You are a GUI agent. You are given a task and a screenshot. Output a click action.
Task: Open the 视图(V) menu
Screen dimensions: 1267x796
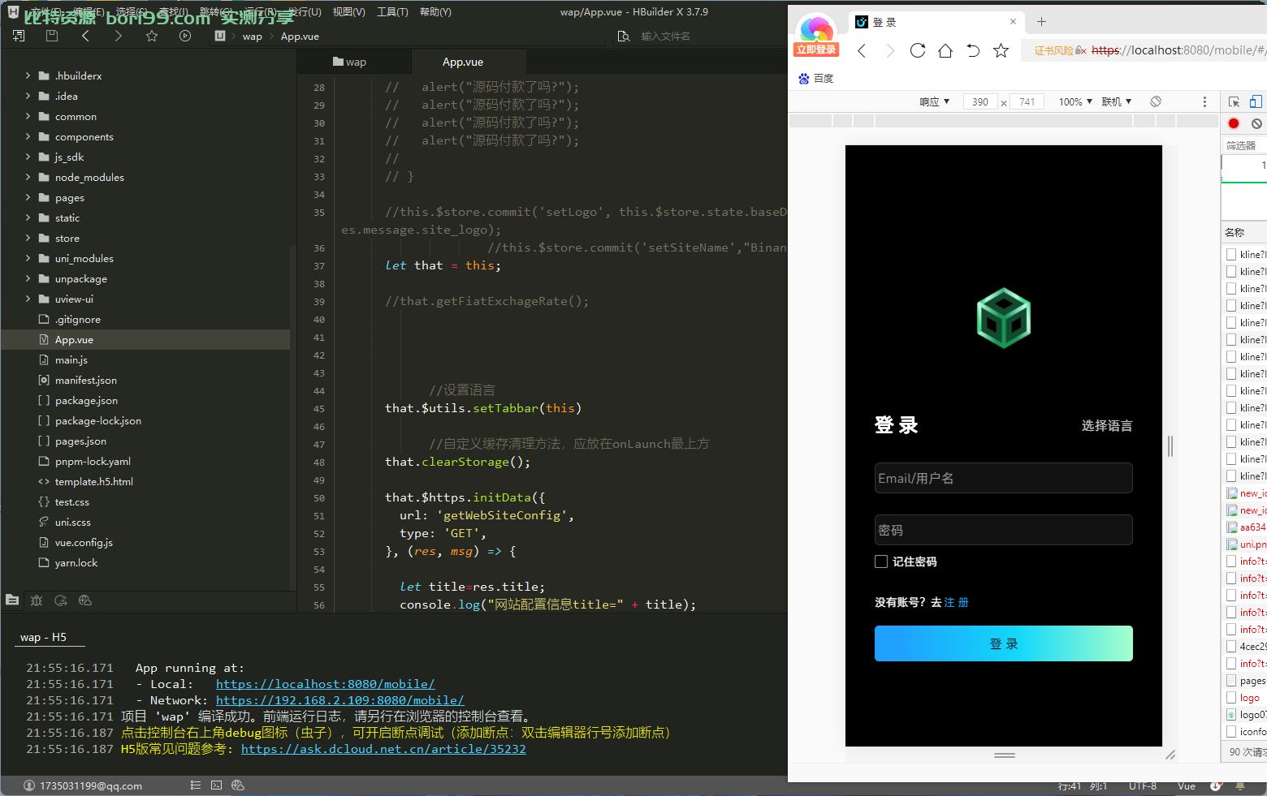349,12
